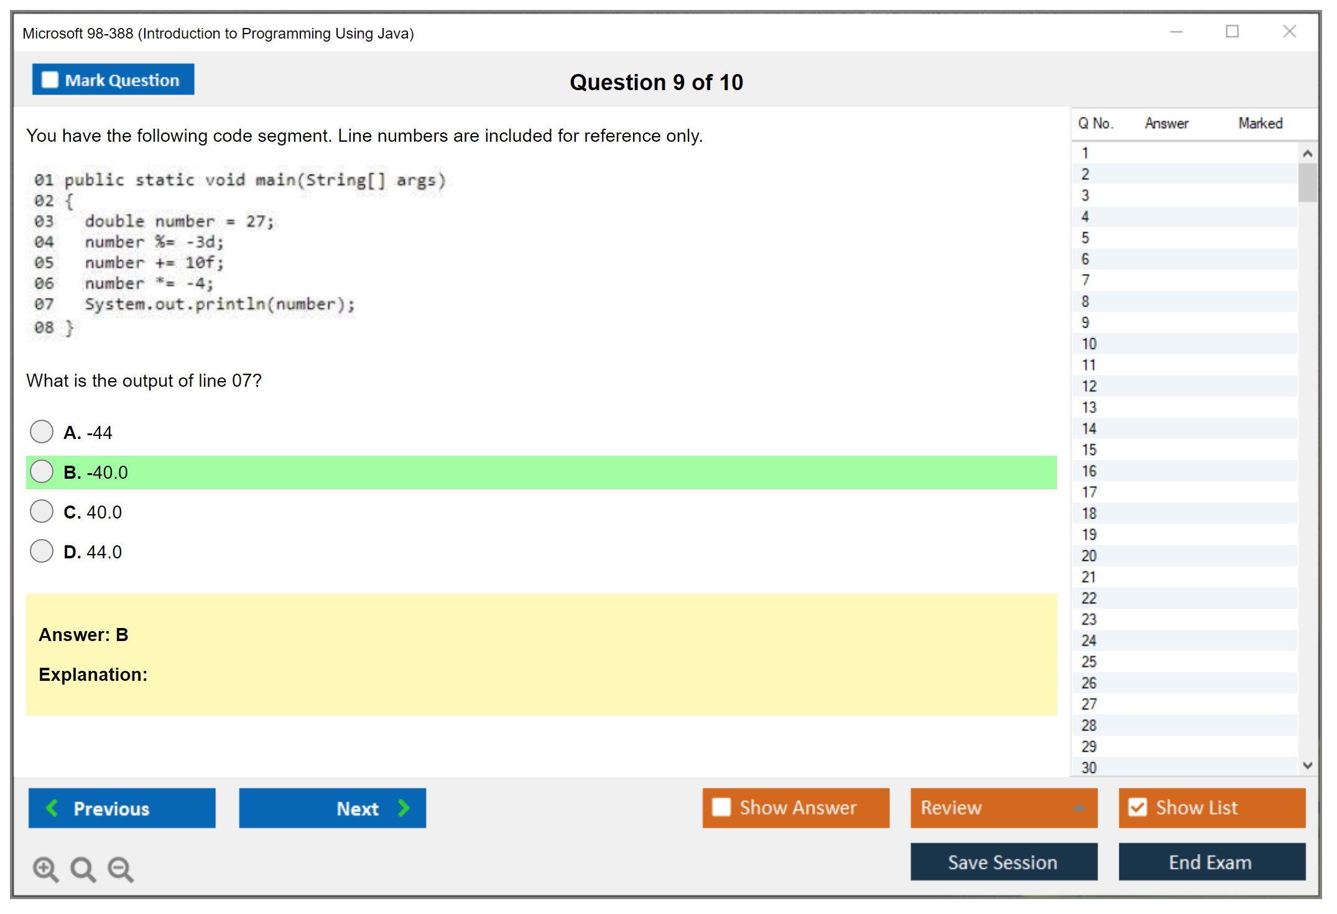Select answer option C. 40.0
The height and width of the screenshot is (914, 1337).
pos(42,511)
